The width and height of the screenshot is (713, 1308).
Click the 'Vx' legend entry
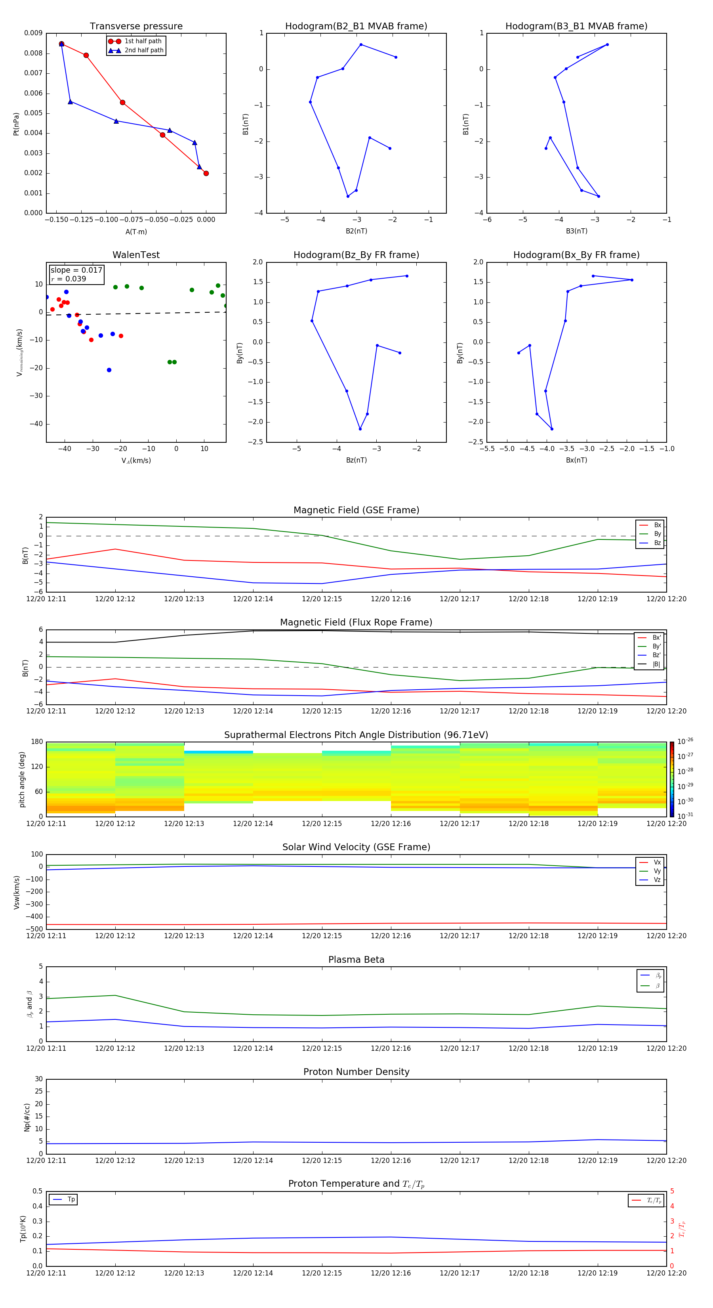pos(650,862)
